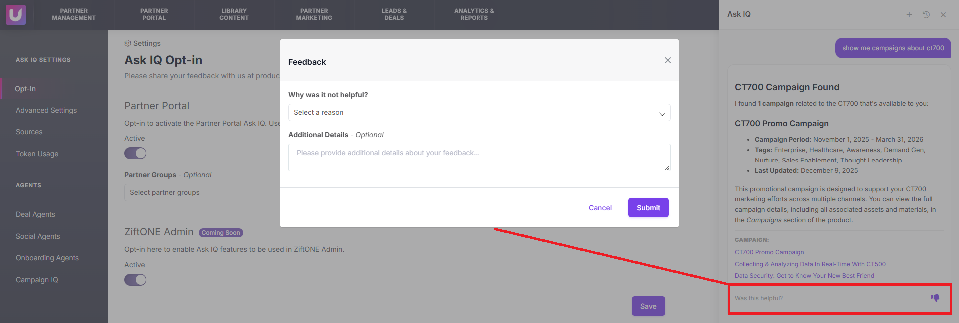The image size is (959, 323).
Task: Toggle the ZiftONE Admin Active switch
Action: [x=135, y=280]
